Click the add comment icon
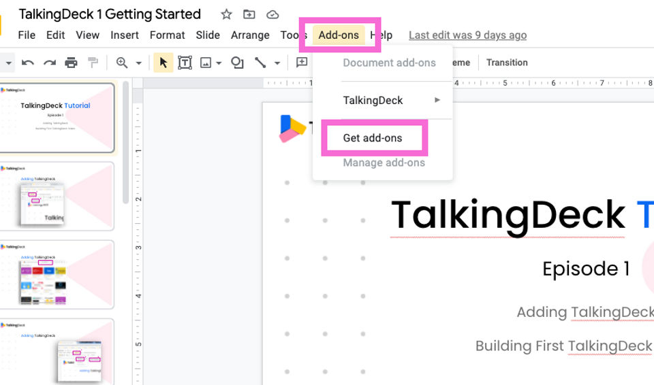Screen dimensions: 654x385 point(302,63)
